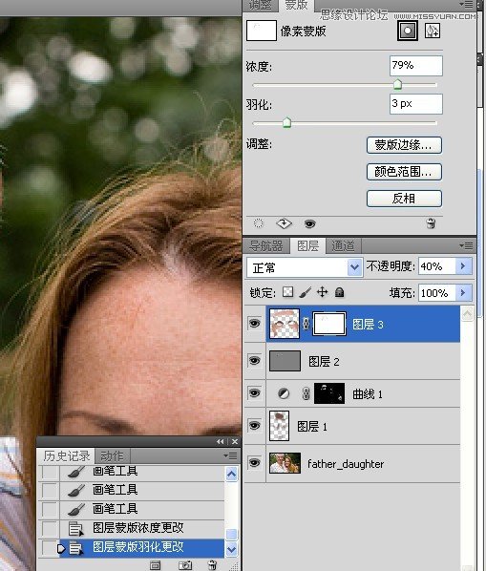This screenshot has height=571, width=486.
Task: Hide 曲线 1 layer via eye icon
Action: click(x=255, y=393)
